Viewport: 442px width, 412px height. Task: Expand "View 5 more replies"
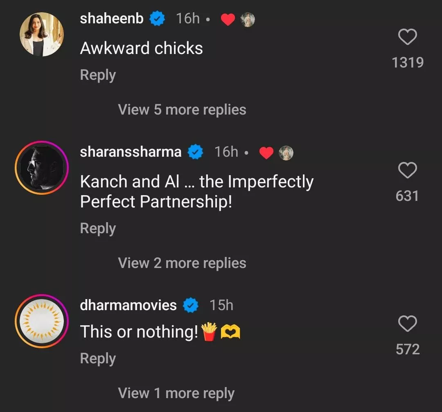coord(182,110)
